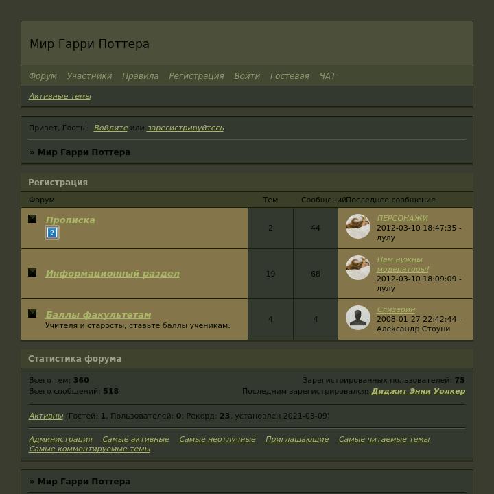The image size is (494, 494).
Task: Click the зарегистрируйтесь link
Action: click(x=185, y=128)
